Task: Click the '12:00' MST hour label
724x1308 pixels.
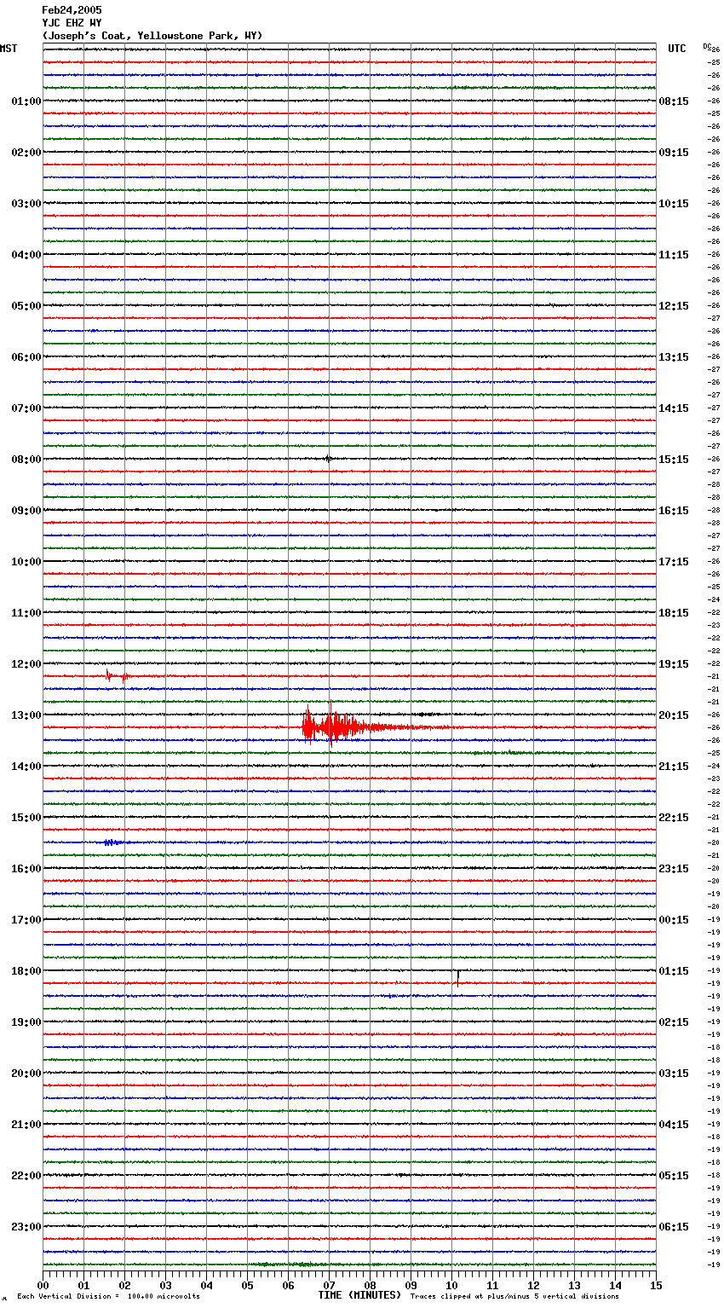Action: [26, 664]
